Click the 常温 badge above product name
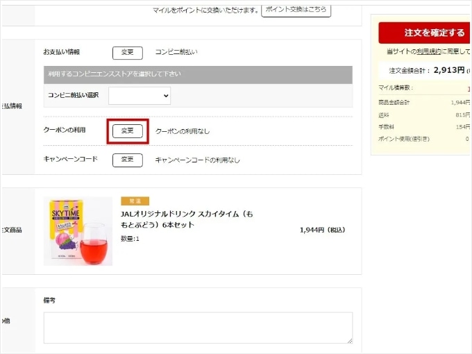 click(135, 201)
